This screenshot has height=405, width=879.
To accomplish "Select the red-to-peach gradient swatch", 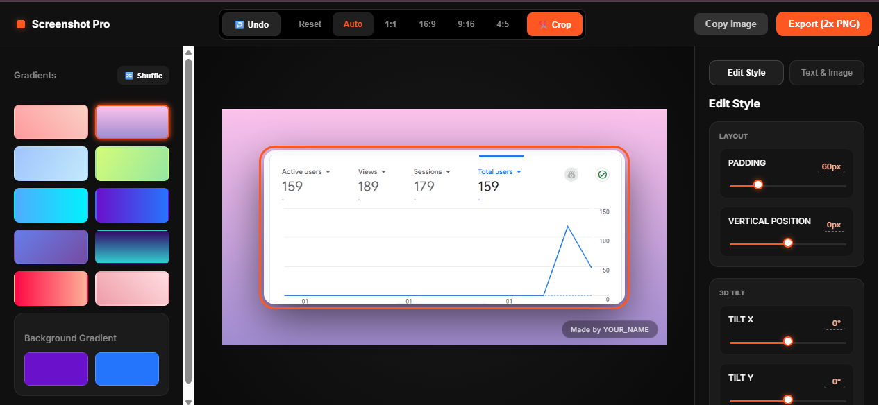I will tap(51, 288).
